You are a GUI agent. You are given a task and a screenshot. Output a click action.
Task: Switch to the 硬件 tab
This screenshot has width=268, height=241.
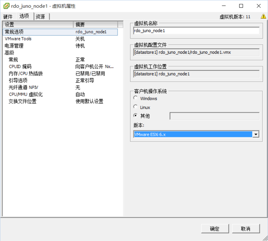click(x=8, y=17)
